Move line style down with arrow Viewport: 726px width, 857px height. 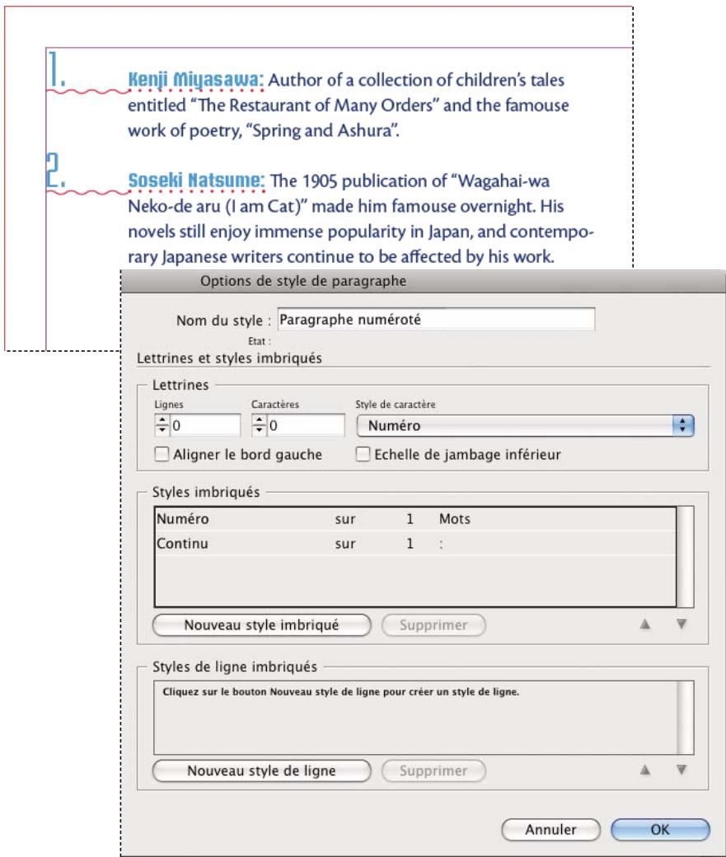[x=682, y=770]
